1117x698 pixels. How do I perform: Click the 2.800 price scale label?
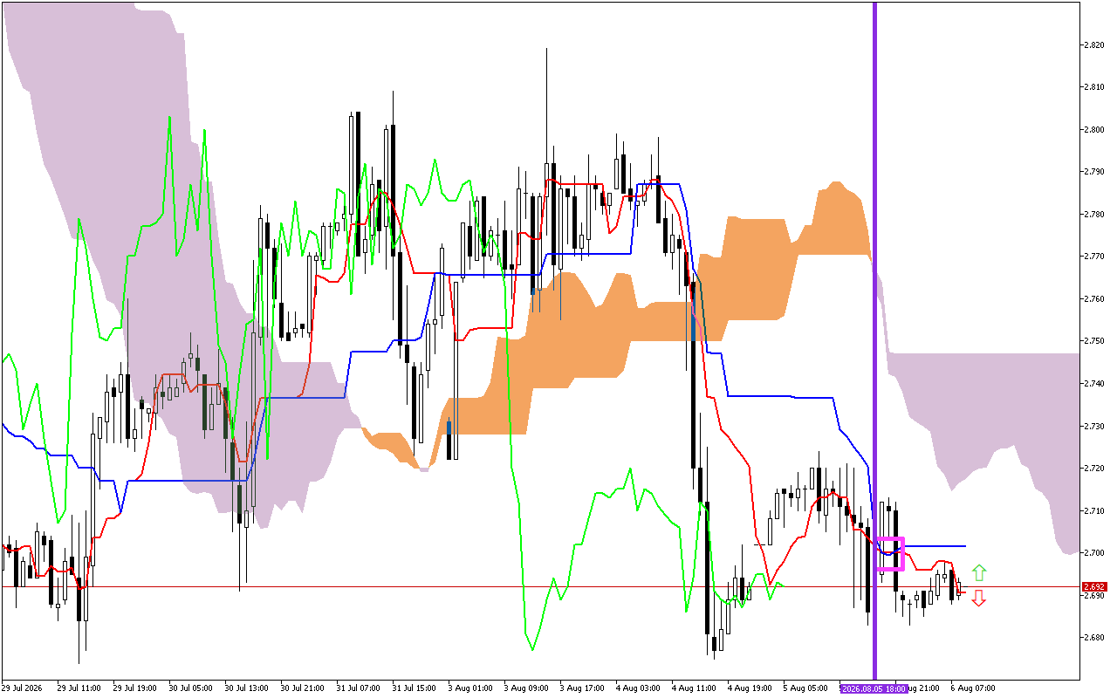(x=1094, y=129)
